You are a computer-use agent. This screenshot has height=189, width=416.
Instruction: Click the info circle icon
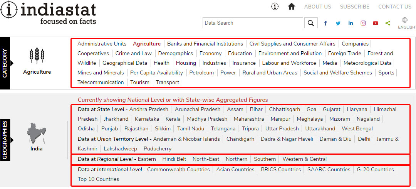275,7
